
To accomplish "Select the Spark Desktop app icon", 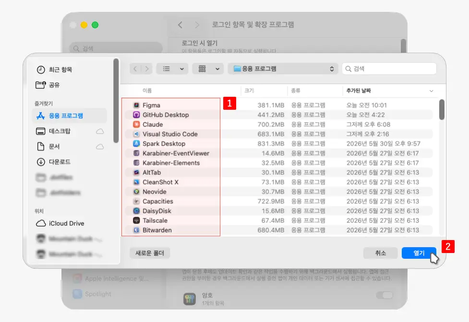I will 136,144.
